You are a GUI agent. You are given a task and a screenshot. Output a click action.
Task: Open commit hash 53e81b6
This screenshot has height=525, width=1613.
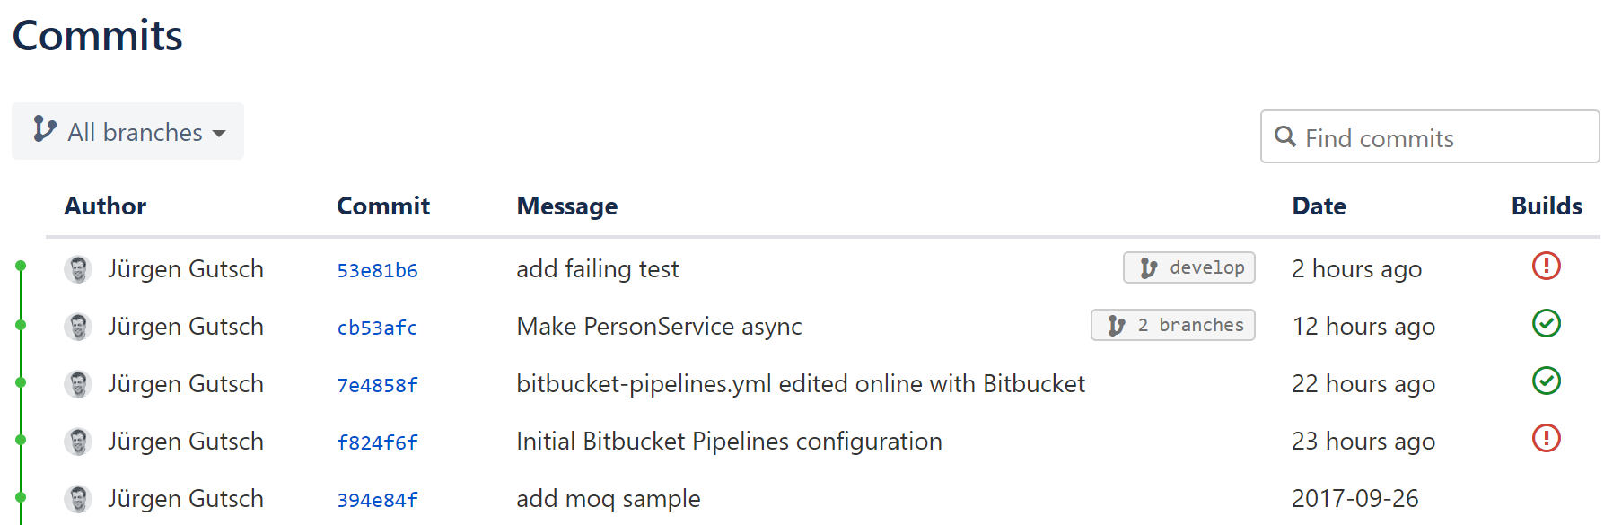[377, 270]
